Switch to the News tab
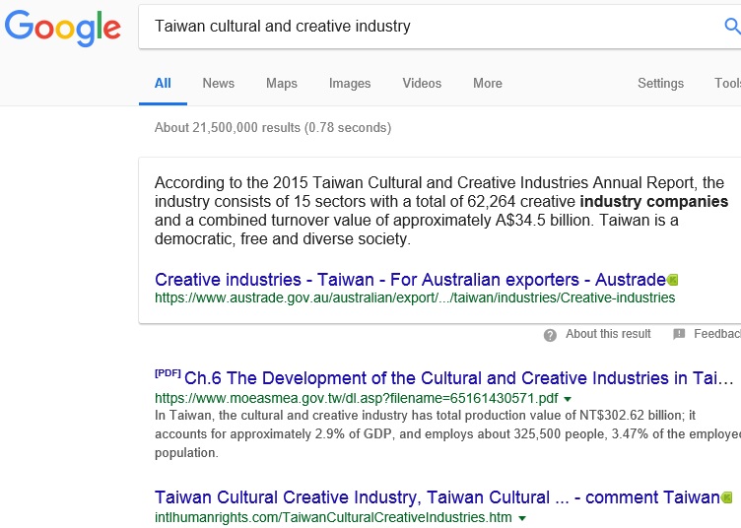This screenshot has height=528, width=741. pos(218,84)
